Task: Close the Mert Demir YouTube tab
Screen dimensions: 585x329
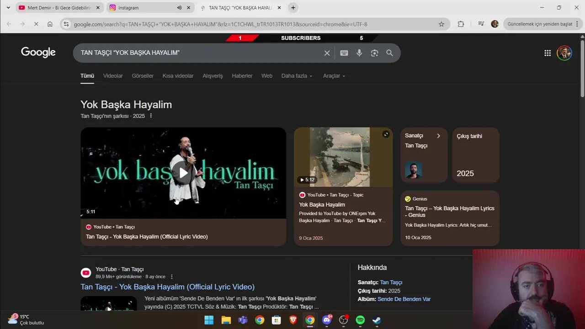Action: [x=98, y=8]
